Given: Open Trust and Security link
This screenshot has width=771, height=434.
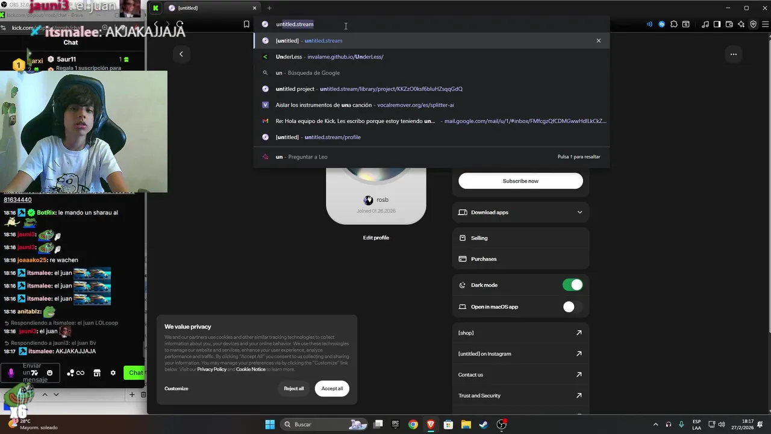Looking at the screenshot, I should point(520,395).
